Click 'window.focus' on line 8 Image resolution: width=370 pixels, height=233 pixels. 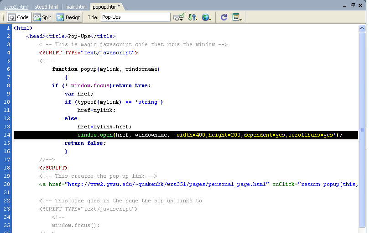coord(90,85)
